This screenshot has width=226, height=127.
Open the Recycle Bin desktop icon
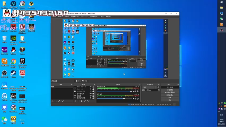pos(5,40)
